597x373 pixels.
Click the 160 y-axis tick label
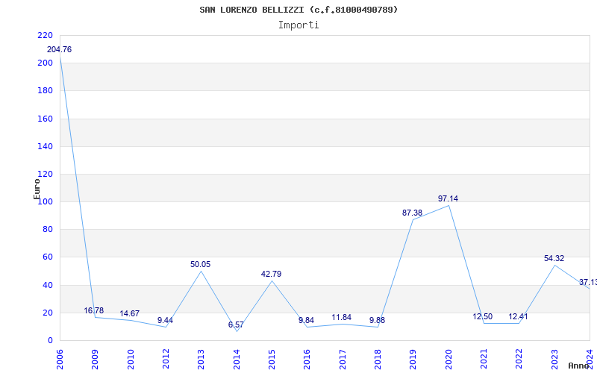coord(45,119)
